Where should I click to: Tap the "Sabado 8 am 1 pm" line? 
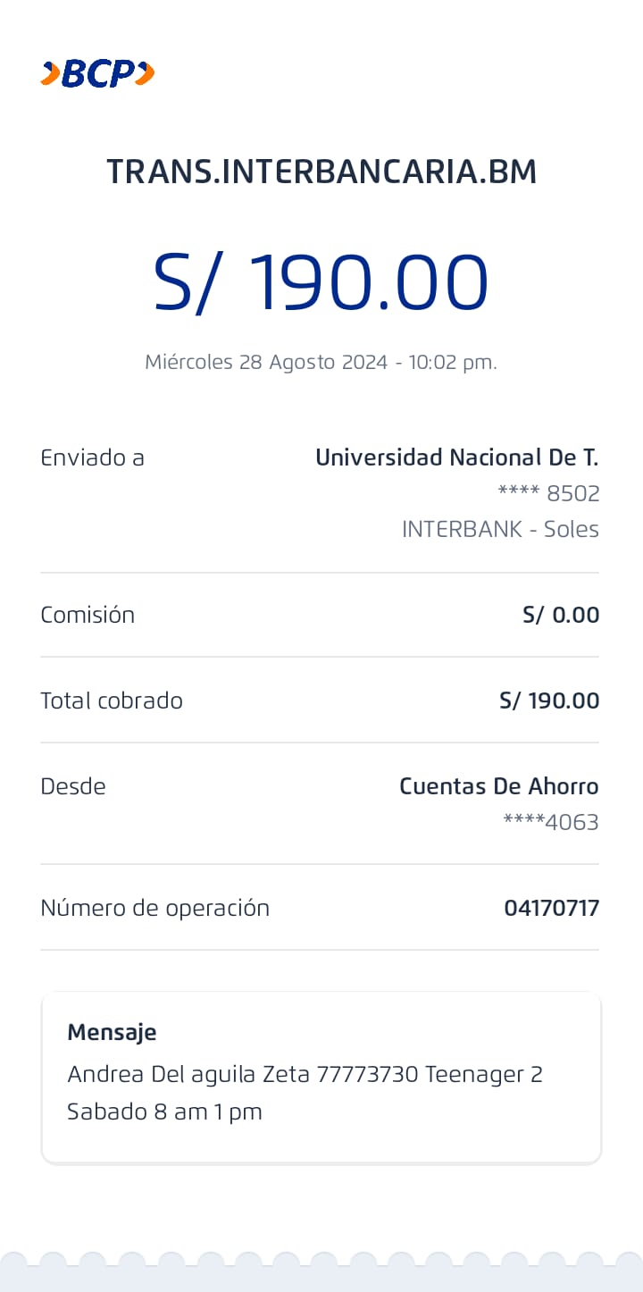click(x=164, y=1112)
